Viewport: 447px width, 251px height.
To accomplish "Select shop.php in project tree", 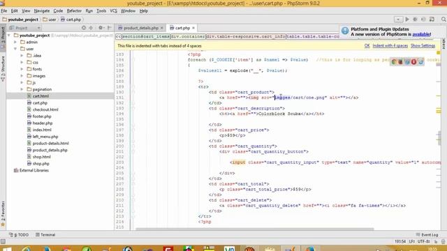I will (41, 164).
